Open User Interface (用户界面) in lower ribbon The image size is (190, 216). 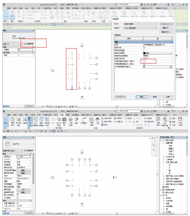point(180,121)
